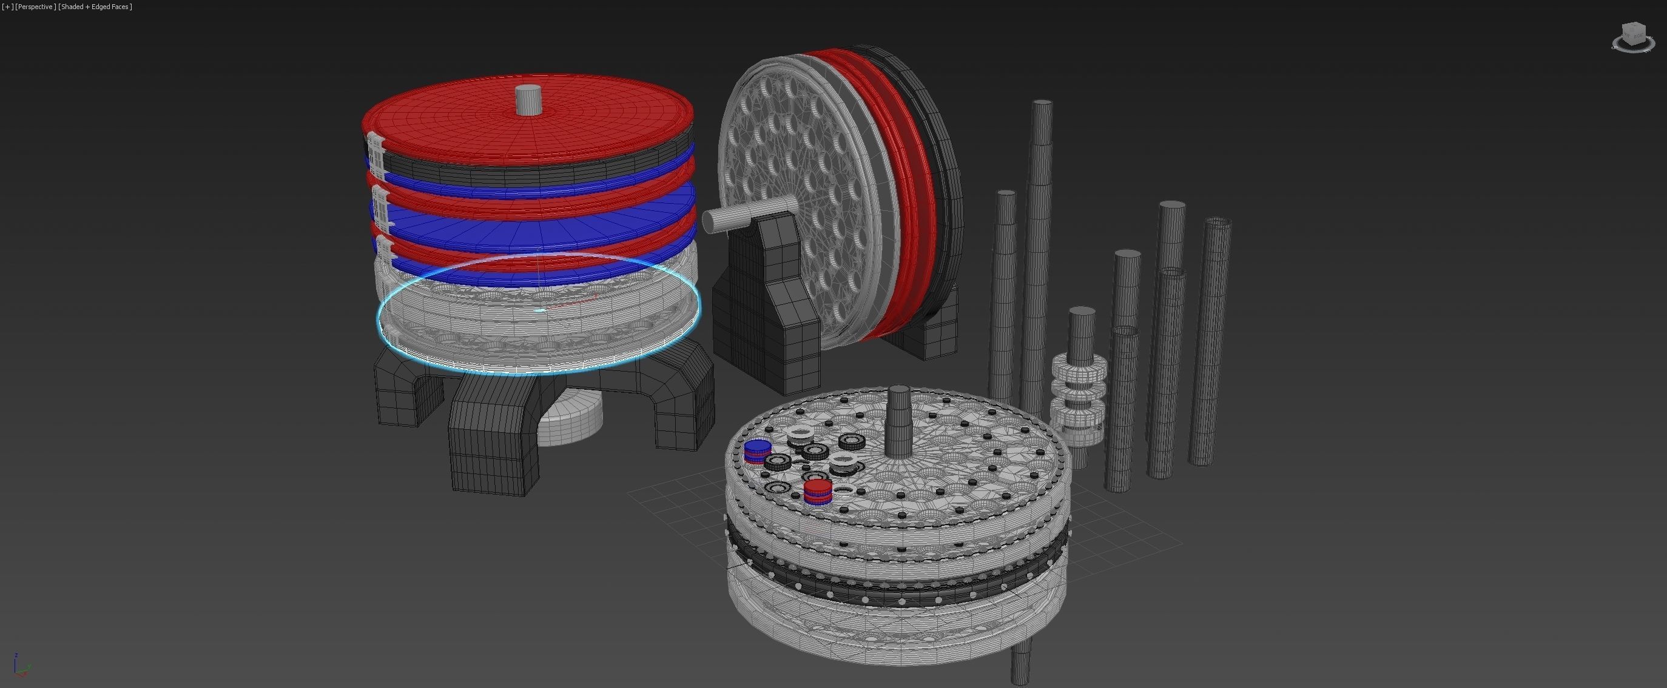The image size is (1667, 688).
Task: Select the cyan-highlighted circle outline
Action: 539,315
